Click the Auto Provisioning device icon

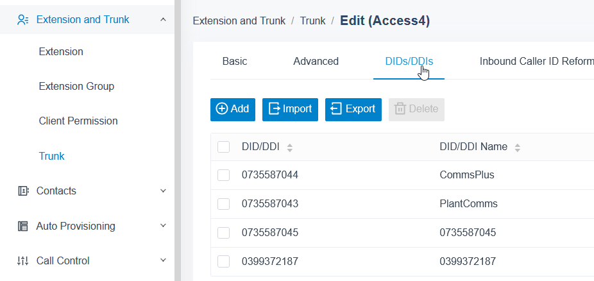23,226
